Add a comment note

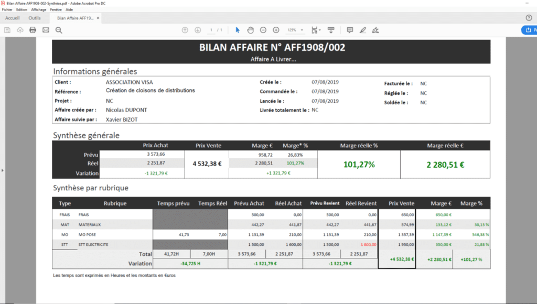point(350,30)
